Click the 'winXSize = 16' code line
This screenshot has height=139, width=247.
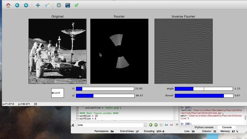88,116
